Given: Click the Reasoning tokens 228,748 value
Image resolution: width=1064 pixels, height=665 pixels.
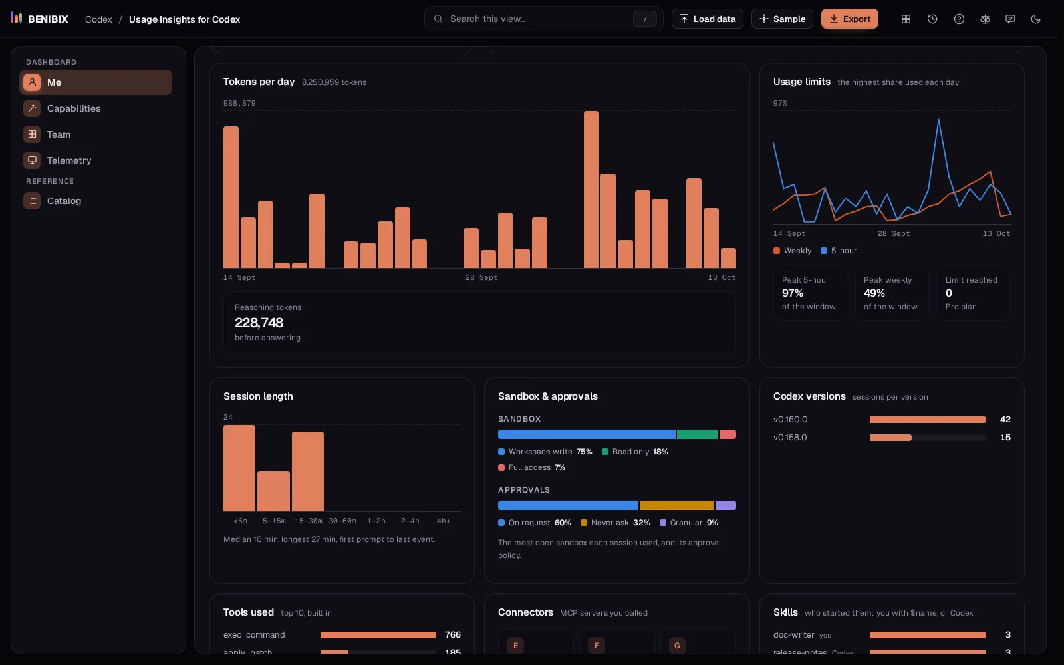Looking at the screenshot, I should pos(259,323).
